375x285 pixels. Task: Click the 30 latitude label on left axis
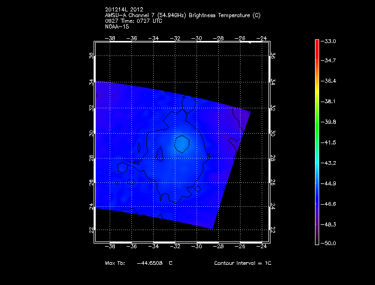tap(91, 133)
